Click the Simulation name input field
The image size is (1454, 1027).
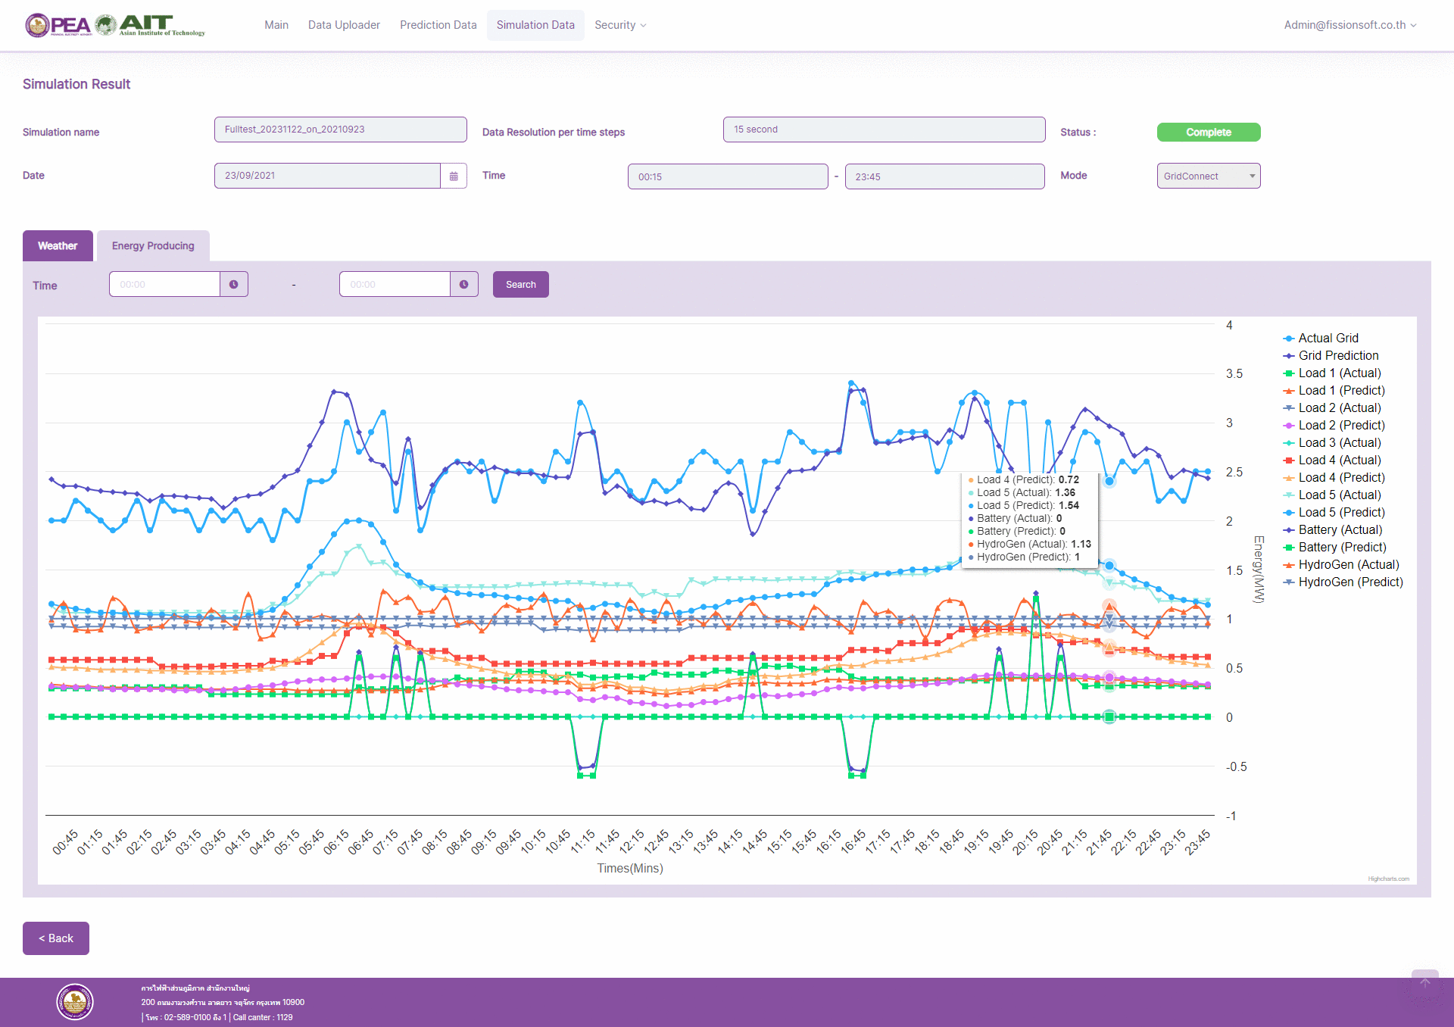coord(340,130)
